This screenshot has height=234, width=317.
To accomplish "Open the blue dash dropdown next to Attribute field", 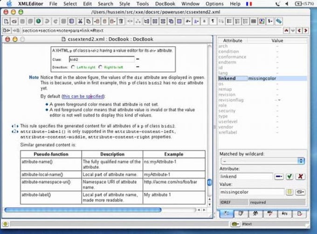I will pyautogui.click(x=279, y=176).
